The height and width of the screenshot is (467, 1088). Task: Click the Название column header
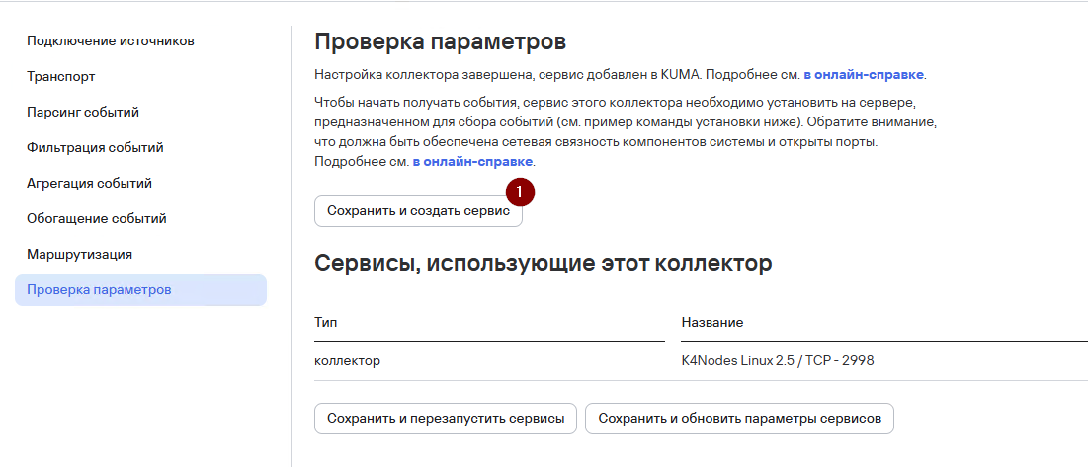click(x=712, y=322)
